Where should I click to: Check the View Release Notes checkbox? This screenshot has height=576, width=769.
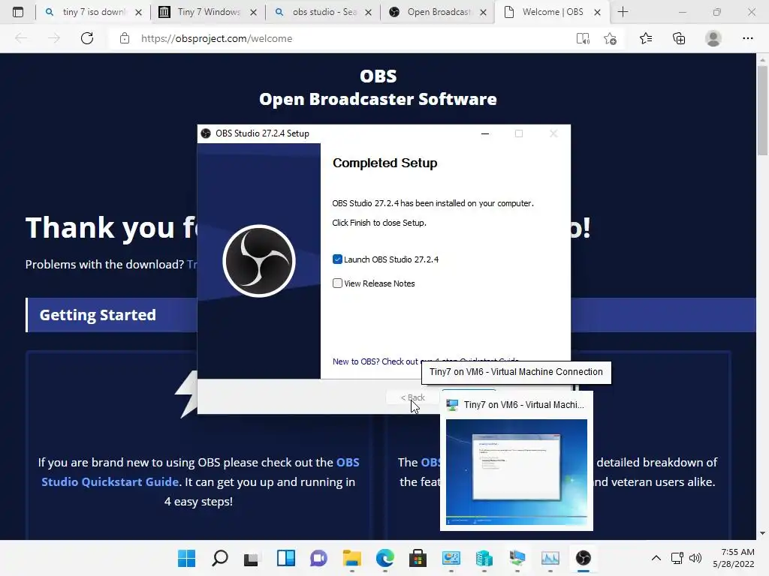tap(337, 283)
